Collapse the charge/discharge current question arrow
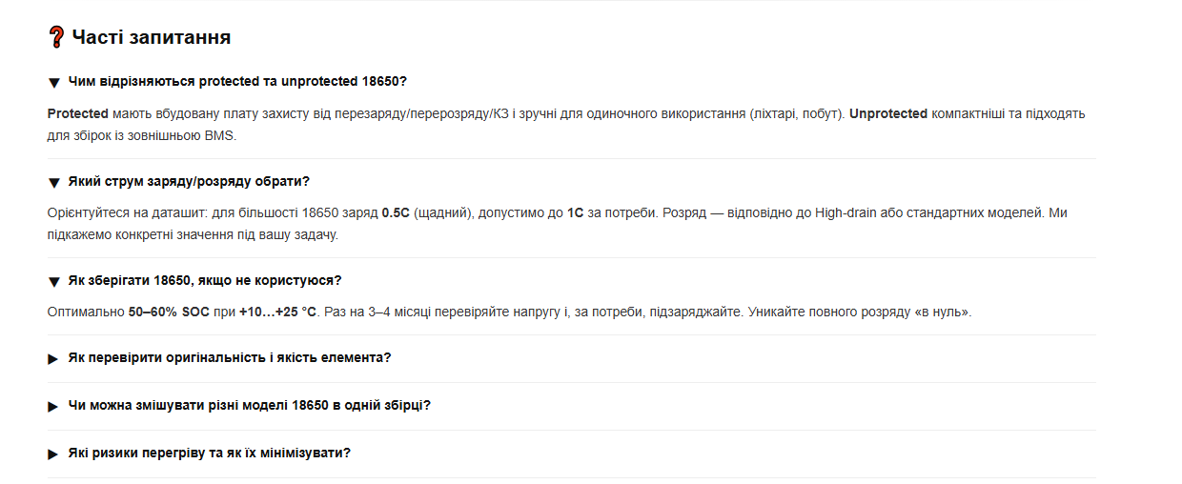The width and height of the screenshot is (1182, 484). click(x=53, y=182)
